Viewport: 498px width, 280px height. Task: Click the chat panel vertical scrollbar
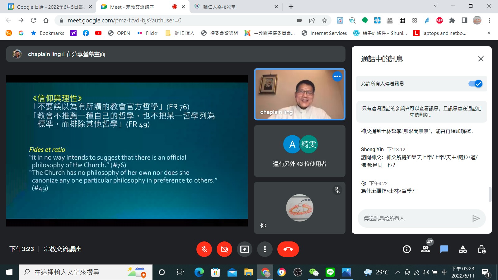(490, 194)
